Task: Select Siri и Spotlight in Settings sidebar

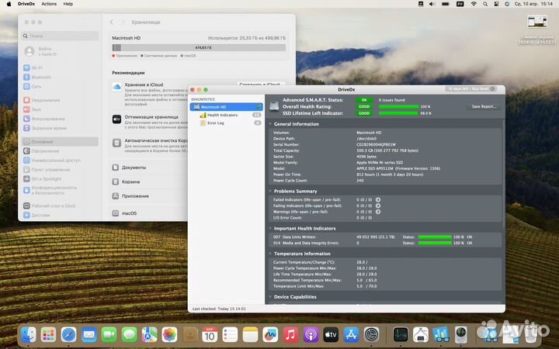Action: click(x=60, y=179)
